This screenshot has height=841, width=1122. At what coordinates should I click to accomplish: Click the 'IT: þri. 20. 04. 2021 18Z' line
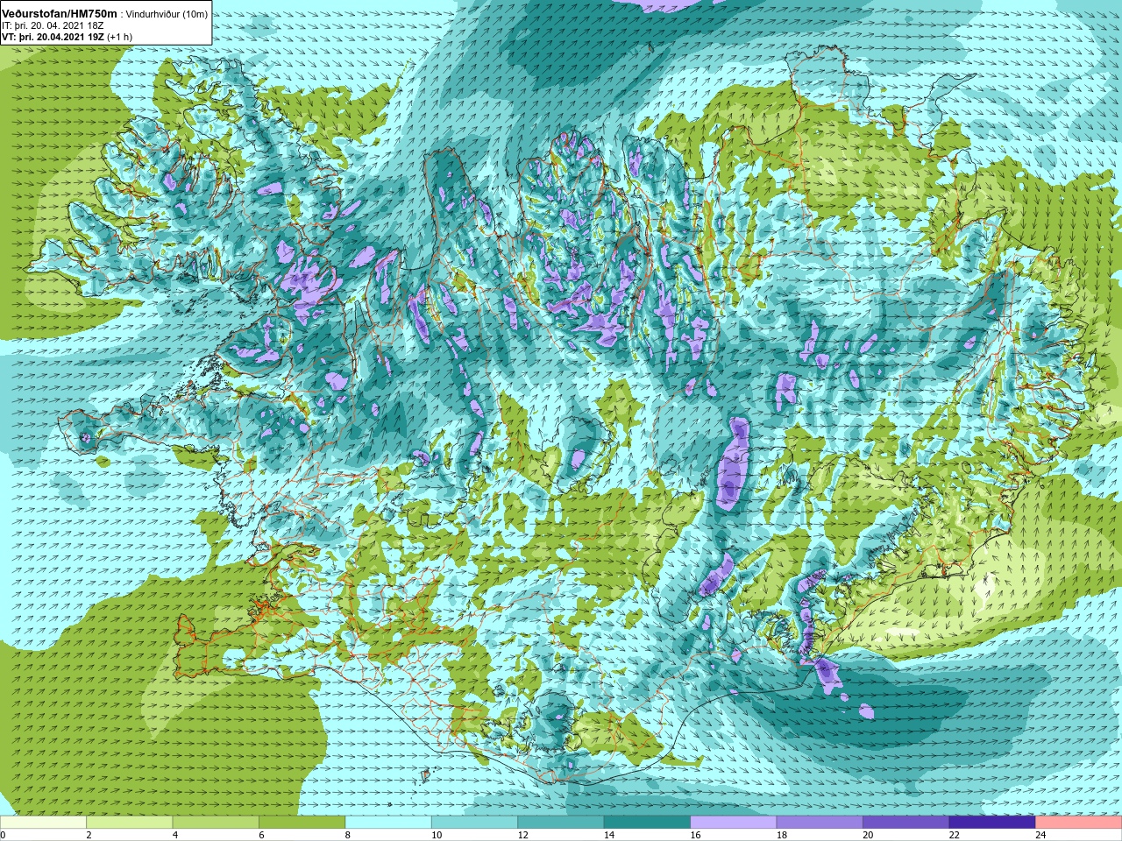(x=54, y=25)
